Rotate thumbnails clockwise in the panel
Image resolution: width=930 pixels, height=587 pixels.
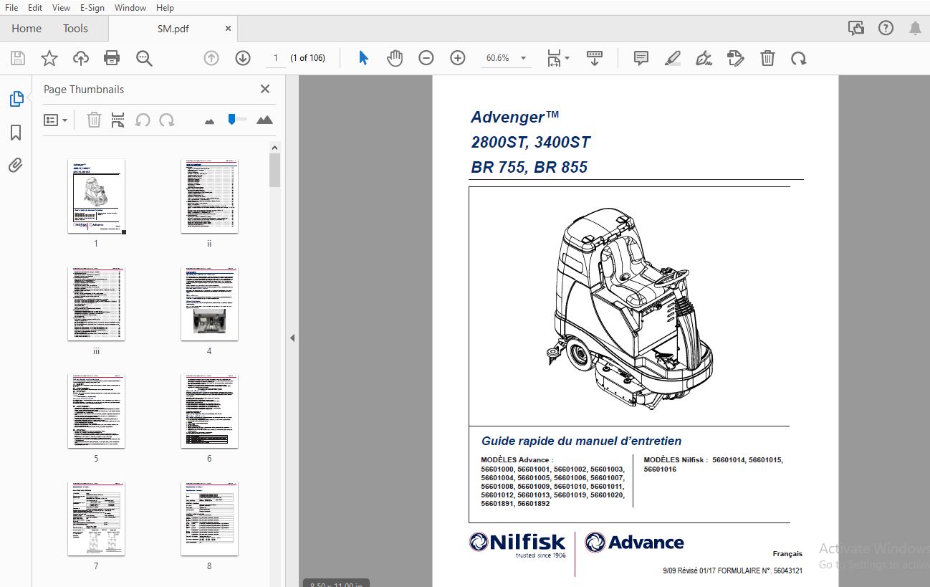tap(167, 120)
